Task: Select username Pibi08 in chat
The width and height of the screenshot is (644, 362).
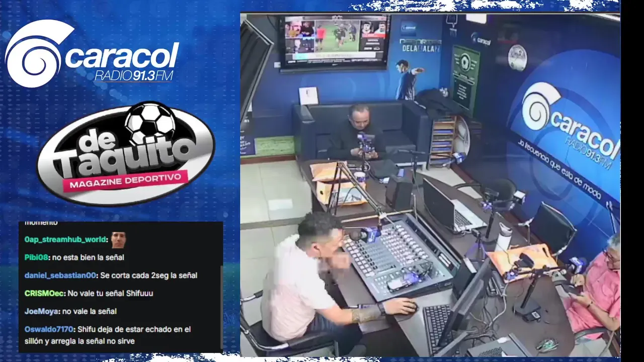Action: click(36, 257)
